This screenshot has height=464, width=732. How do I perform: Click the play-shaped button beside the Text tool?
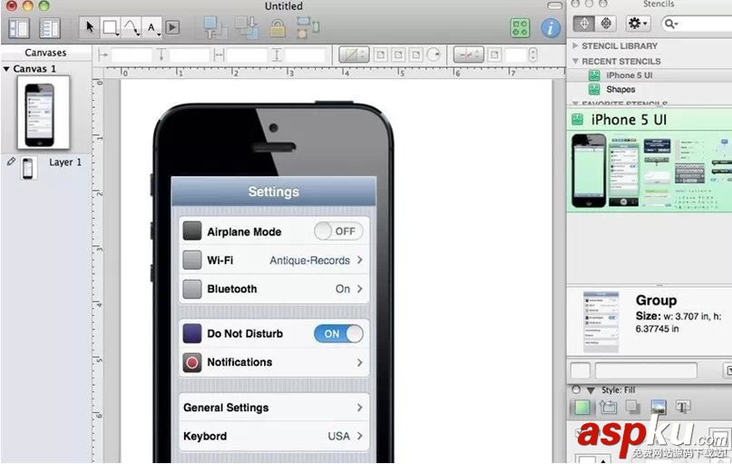tap(172, 27)
